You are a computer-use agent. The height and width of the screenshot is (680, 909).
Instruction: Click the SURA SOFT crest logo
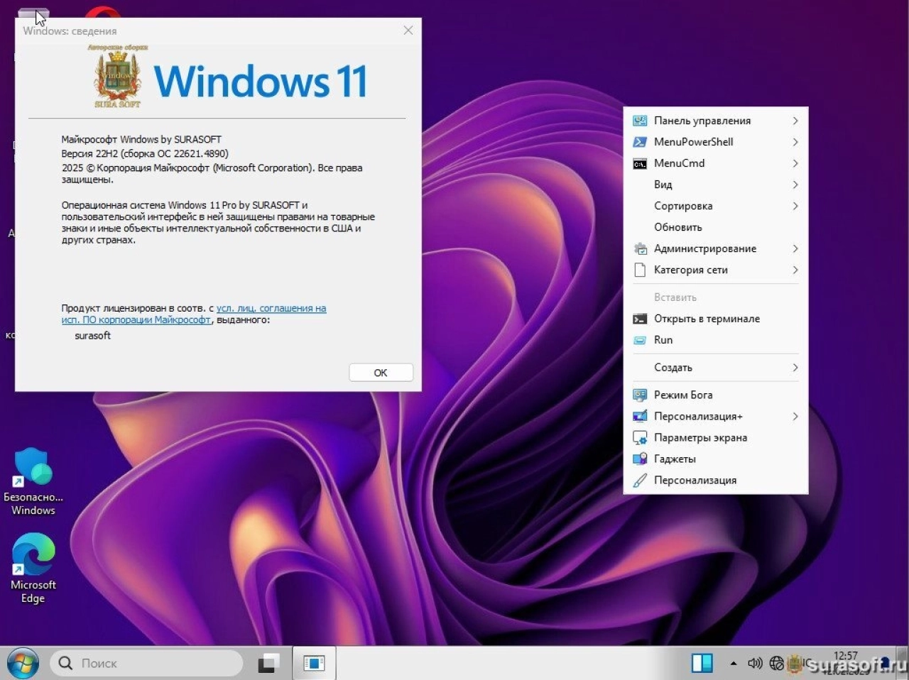coord(118,77)
